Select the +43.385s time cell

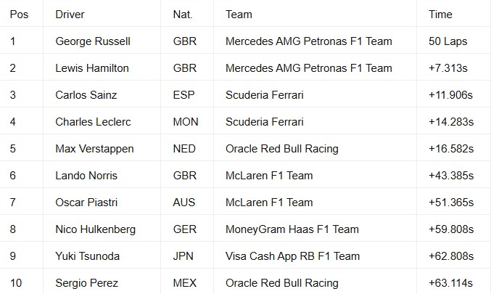454,176
